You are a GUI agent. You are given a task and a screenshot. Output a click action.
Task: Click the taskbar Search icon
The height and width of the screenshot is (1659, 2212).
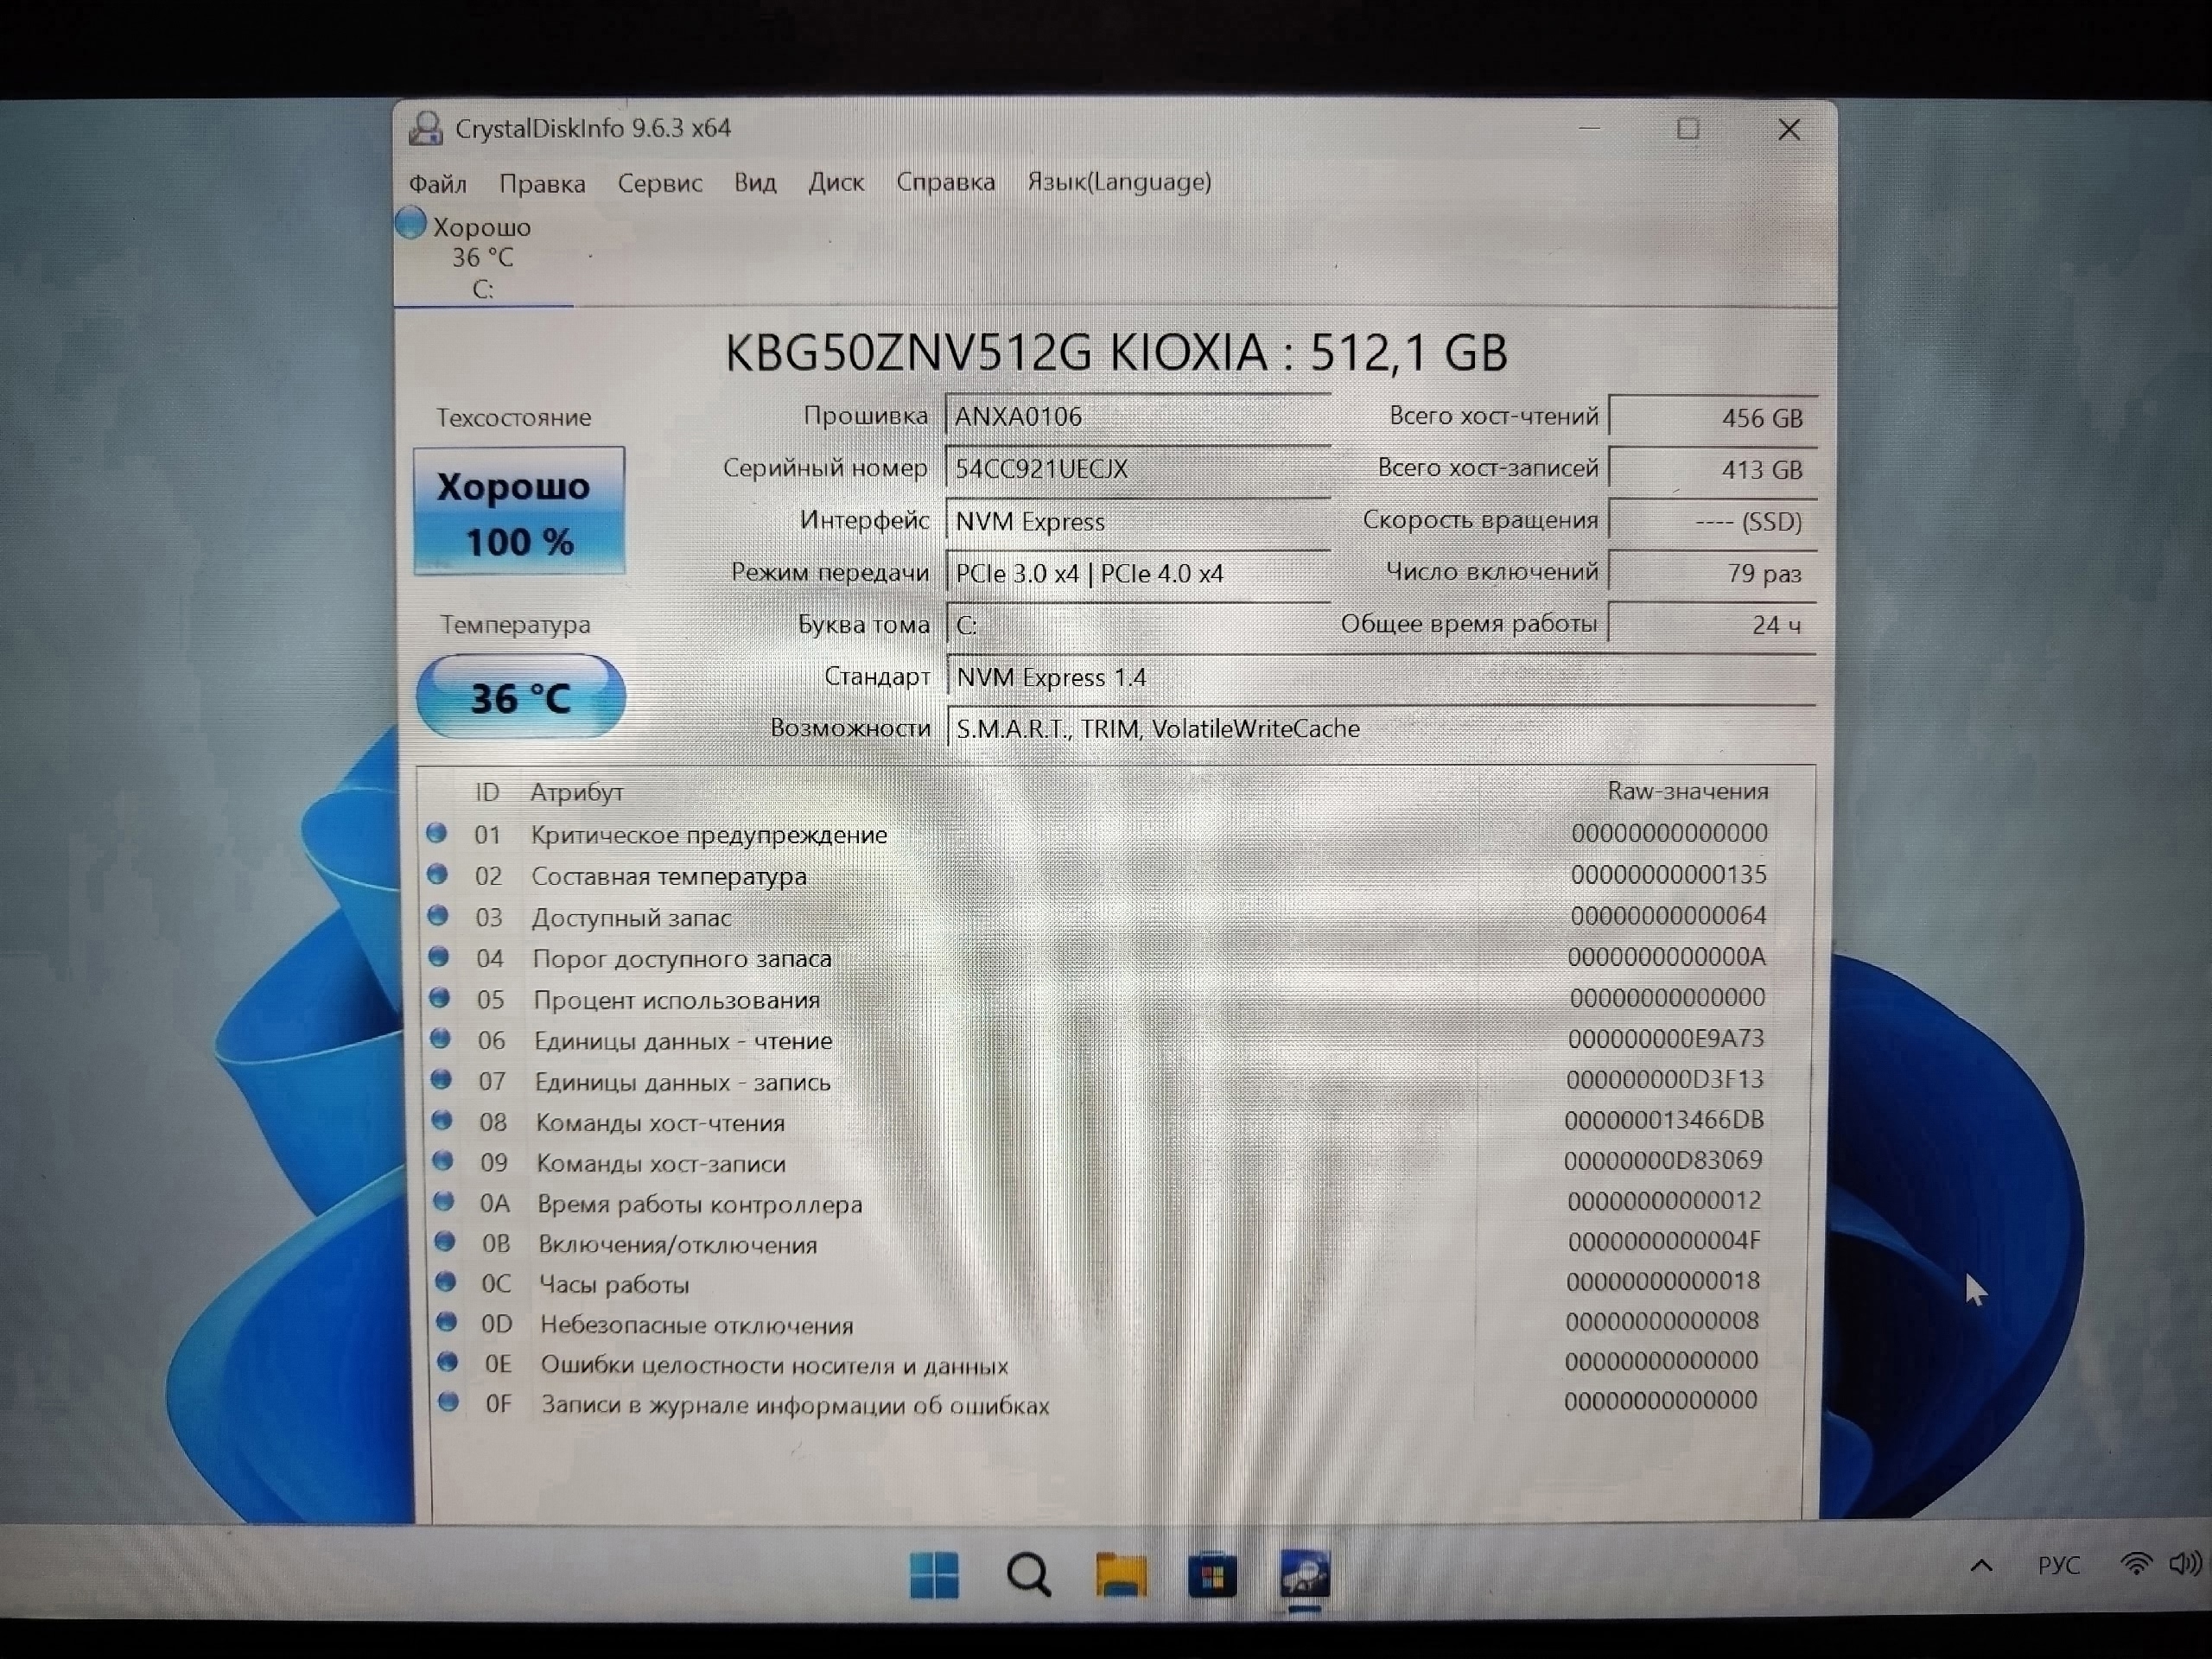click(x=1030, y=1576)
